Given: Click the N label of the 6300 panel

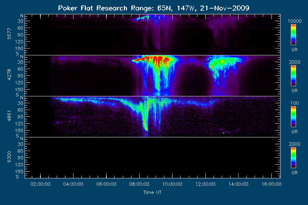Looking at the screenshot, I should pyautogui.click(x=22, y=139).
